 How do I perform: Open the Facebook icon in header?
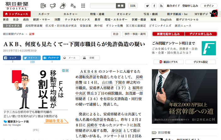(154, 6)
